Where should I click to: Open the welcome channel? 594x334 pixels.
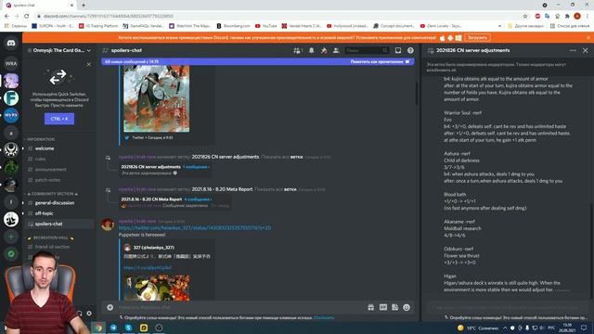coord(45,148)
